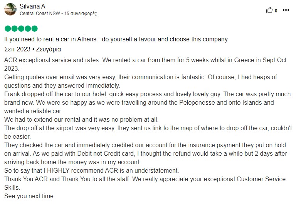Click the first green rating bubble
Viewport: 296px width, 204px height.
click(8, 29)
